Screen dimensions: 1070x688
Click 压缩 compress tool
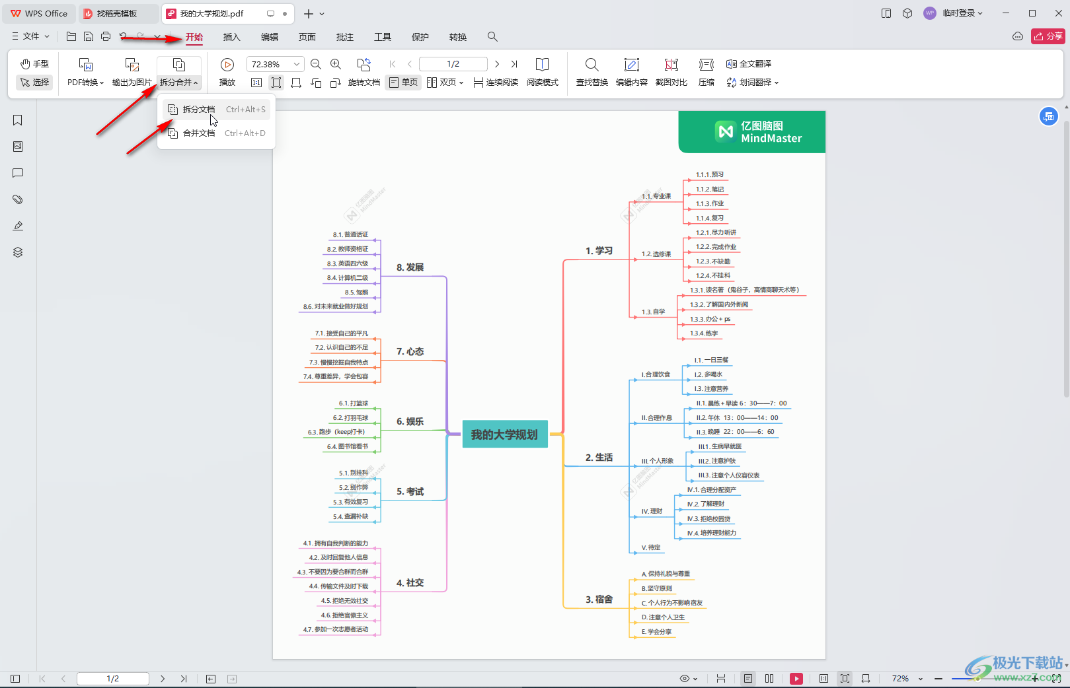(707, 73)
